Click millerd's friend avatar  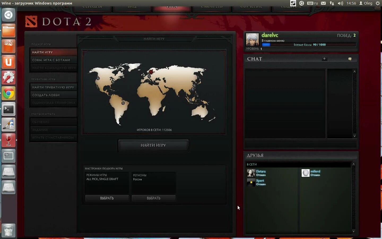click(306, 173)
